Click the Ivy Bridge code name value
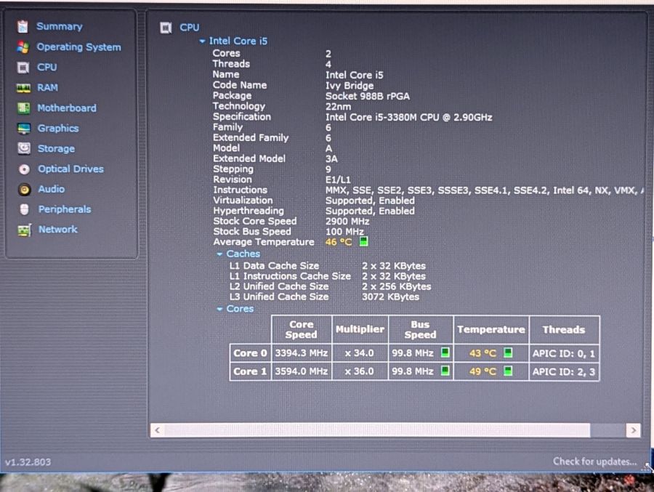 tap(350, 86)
